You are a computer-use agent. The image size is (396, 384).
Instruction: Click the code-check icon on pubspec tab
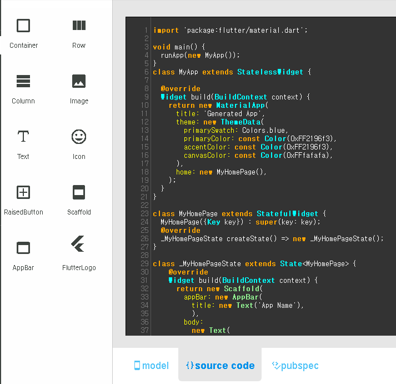point(276,366)
